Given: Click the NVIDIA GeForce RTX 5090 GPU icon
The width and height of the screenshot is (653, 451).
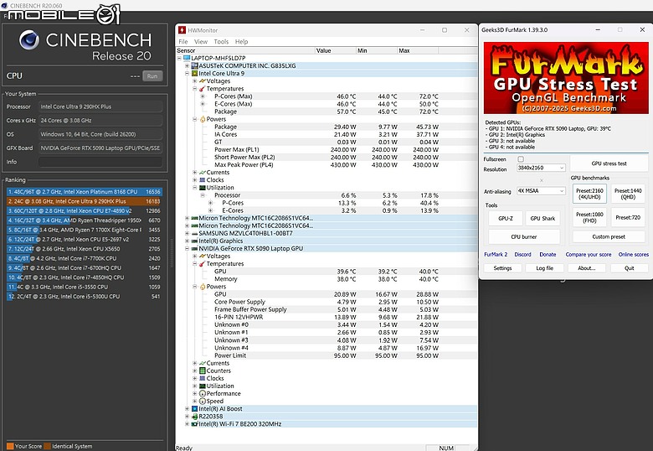Looking at the screenshot, I should click(x=194, y=248).
